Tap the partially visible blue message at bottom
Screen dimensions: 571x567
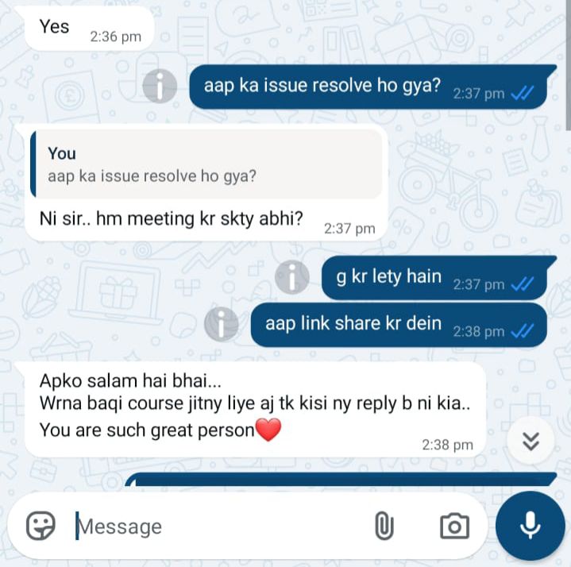click(x=341, y=479)
